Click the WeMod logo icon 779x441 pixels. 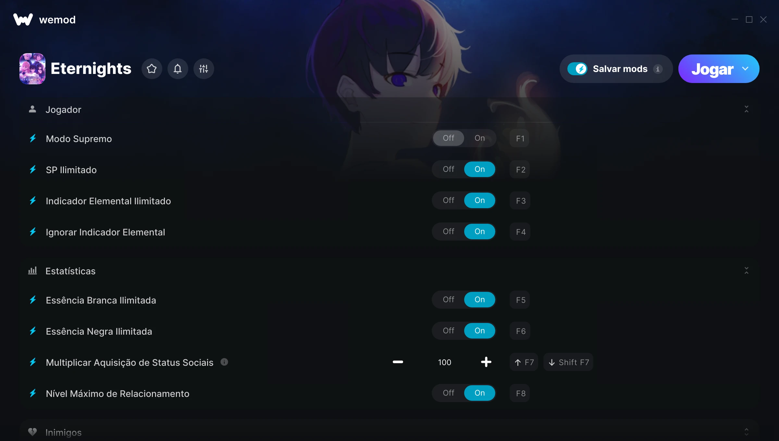[23, 19]
